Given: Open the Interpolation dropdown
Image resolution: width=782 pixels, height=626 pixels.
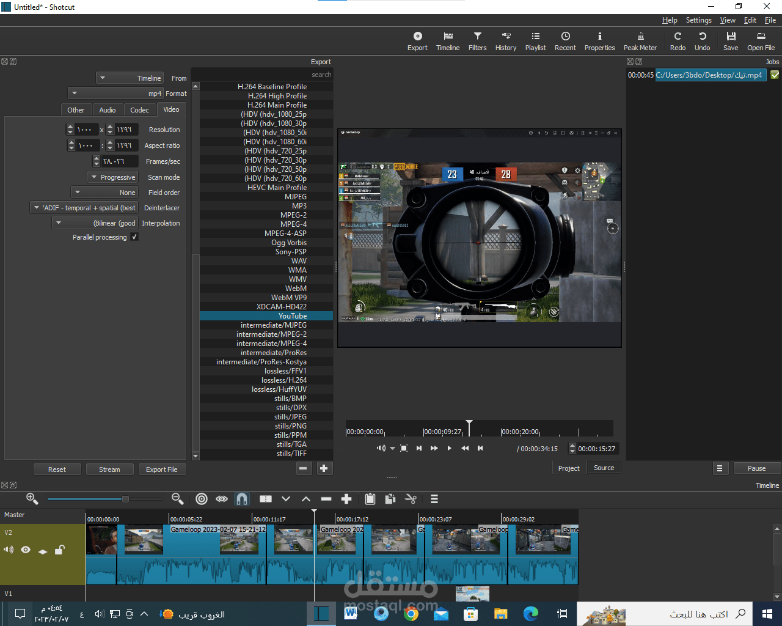Looking at the screenshot, I should click(x=95, y=223).
